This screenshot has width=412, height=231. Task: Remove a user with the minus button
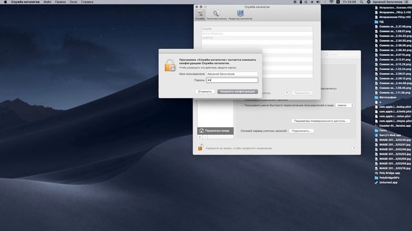coord(205,137)
